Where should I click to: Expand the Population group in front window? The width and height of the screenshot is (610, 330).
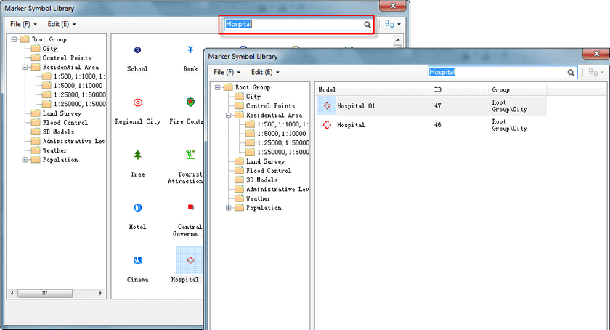pyautogui.click(x=229, y=208)
